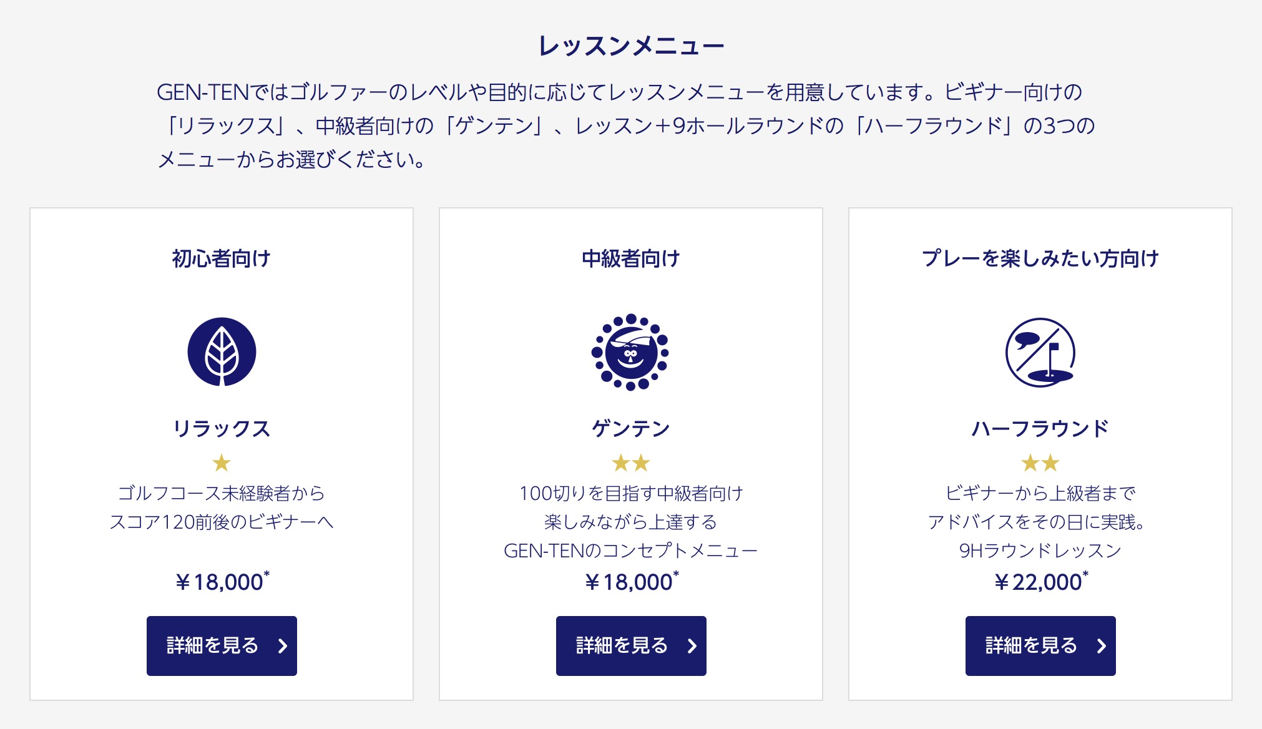Click the two stars under ハーフラウンド

(x=1040, y=463)
